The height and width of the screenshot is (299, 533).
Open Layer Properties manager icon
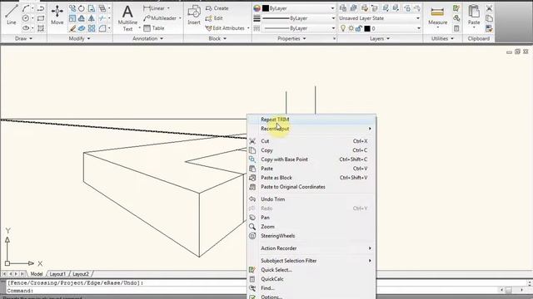pos(343,8)
